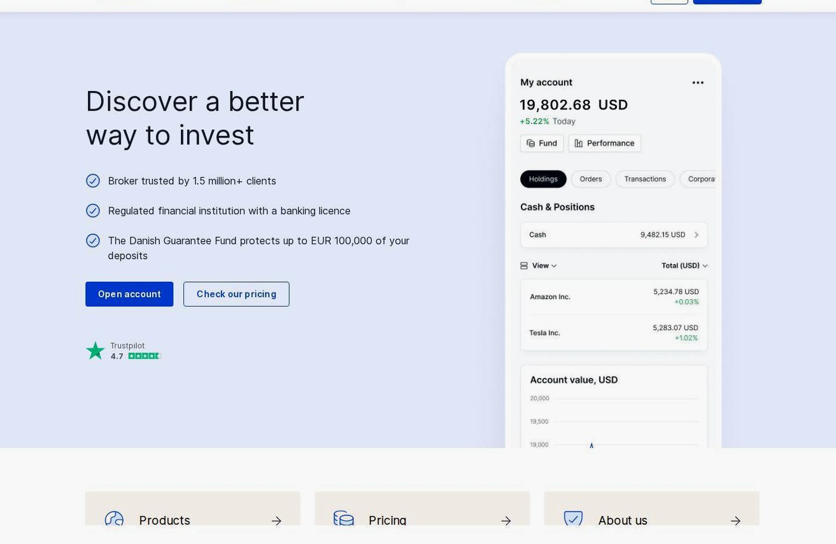Click the checkmark icon beside Regulated financial institution
836x544 pixels.
pyautogui.click(x=93, y=211)
